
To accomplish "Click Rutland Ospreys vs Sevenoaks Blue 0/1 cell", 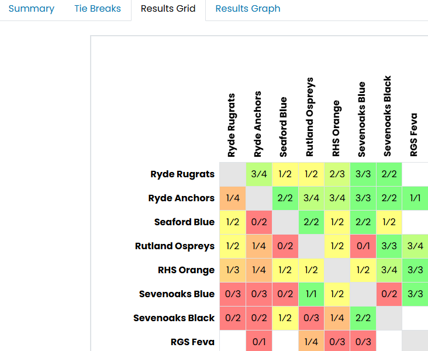I will pyautogui.click(x=363, y=246).
